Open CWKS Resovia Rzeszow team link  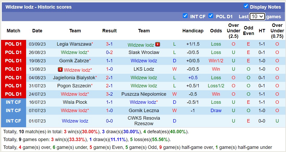click(144, 121)
